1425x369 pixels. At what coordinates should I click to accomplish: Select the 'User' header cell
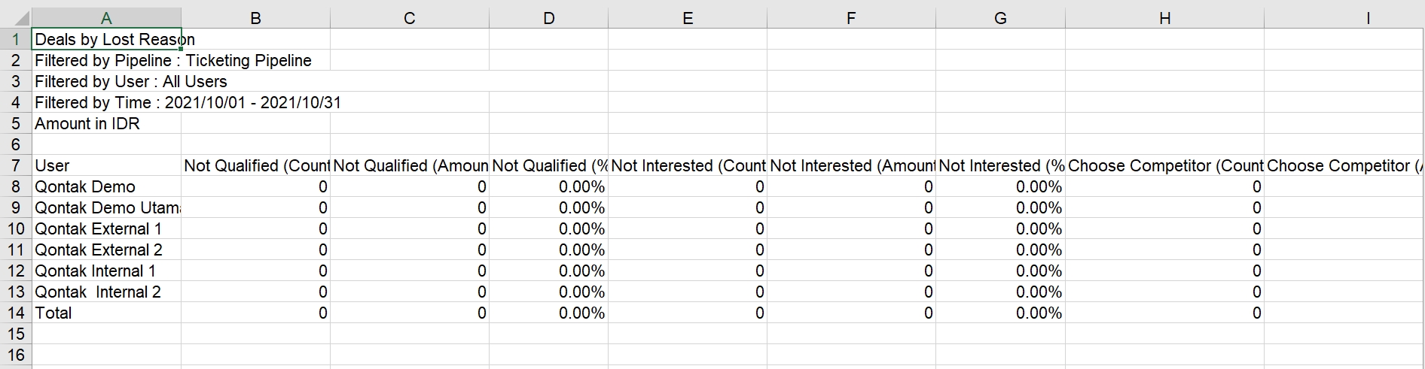pos(106,165)
